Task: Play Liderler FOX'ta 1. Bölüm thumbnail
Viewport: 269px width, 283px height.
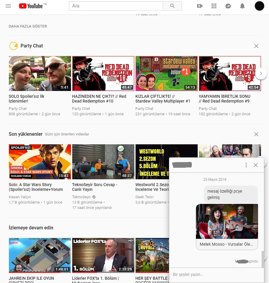Action: tap(103, 255)
